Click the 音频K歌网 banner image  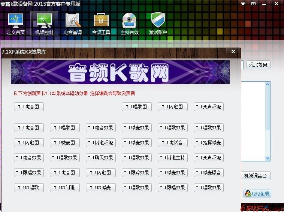(120, 72)
